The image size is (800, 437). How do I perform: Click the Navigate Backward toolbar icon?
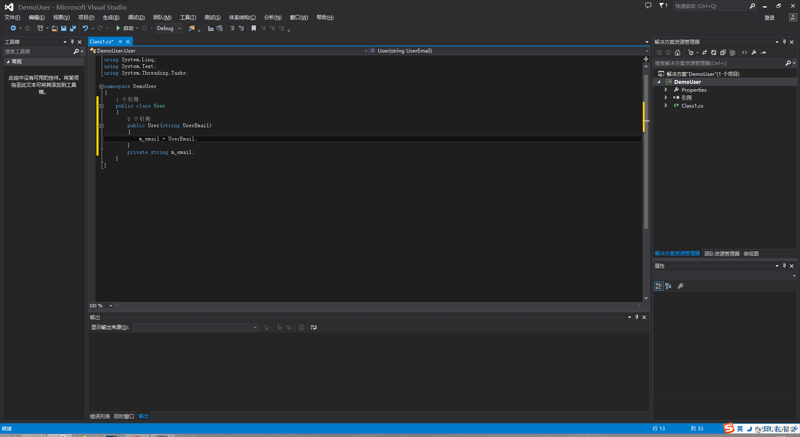(13, 28)
